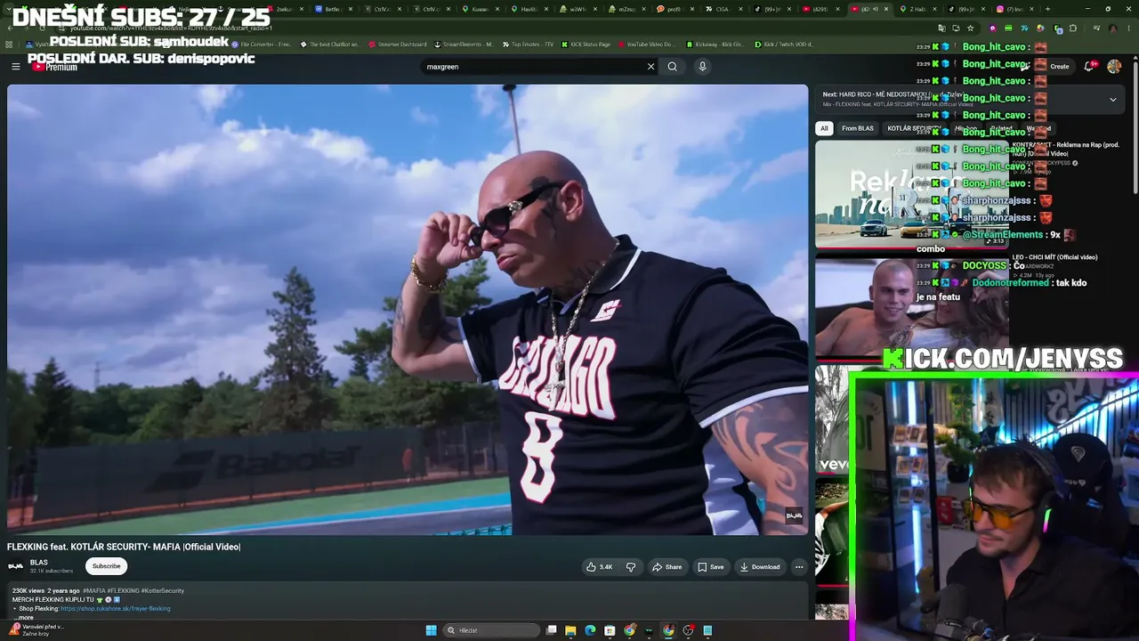Open the 'Streamer Dashboard' bookmark
Viewport: 1139px width, 641px height.
coord(397,44)
